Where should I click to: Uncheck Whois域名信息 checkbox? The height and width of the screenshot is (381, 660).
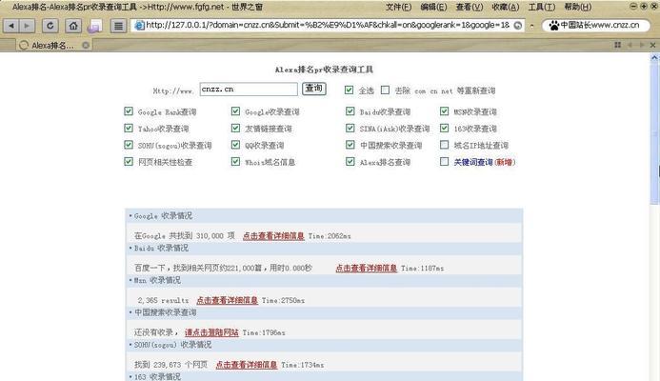click(x=235, y=162)
